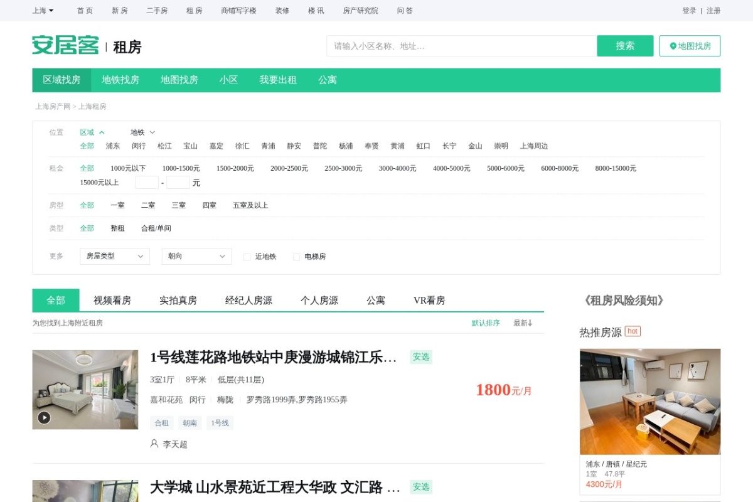Open the 租房风险须知 notice
This screenshot has width=753, height=502.
(x=624, y=301)
